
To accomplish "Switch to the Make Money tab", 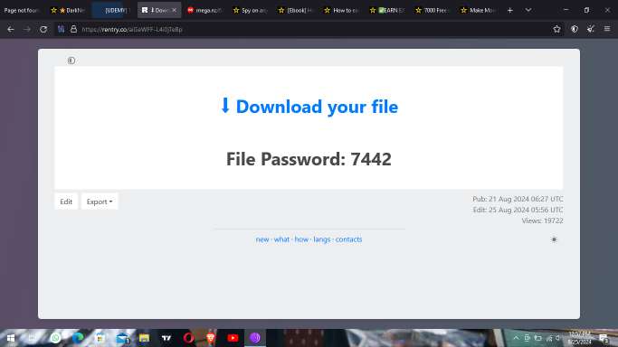I will pyautogui.click(x=480, y=10).
